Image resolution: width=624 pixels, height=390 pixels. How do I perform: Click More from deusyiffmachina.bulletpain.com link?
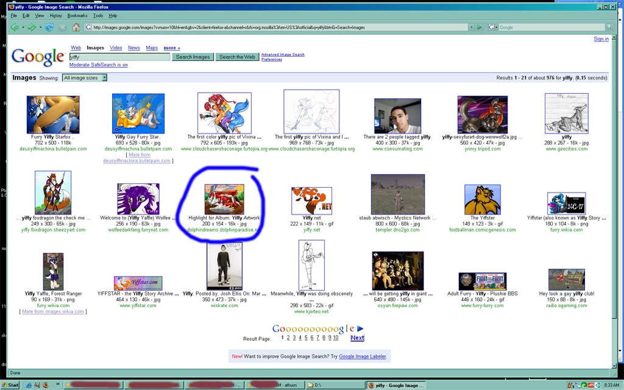click(x=138, y=158)
